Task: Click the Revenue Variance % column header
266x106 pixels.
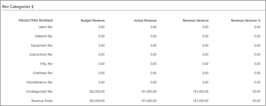Action: coord(245,21)
